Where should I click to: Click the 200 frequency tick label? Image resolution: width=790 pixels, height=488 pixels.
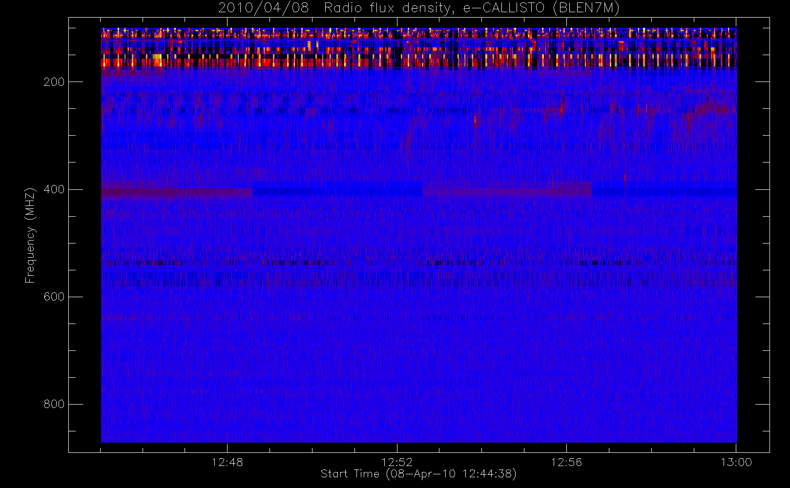(54, 82)
